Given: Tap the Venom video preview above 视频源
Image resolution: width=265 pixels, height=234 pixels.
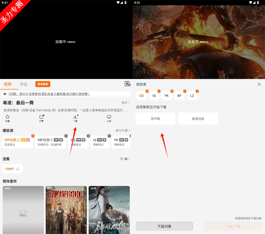Looking at the screenshot, I should (x=199, y=42).
